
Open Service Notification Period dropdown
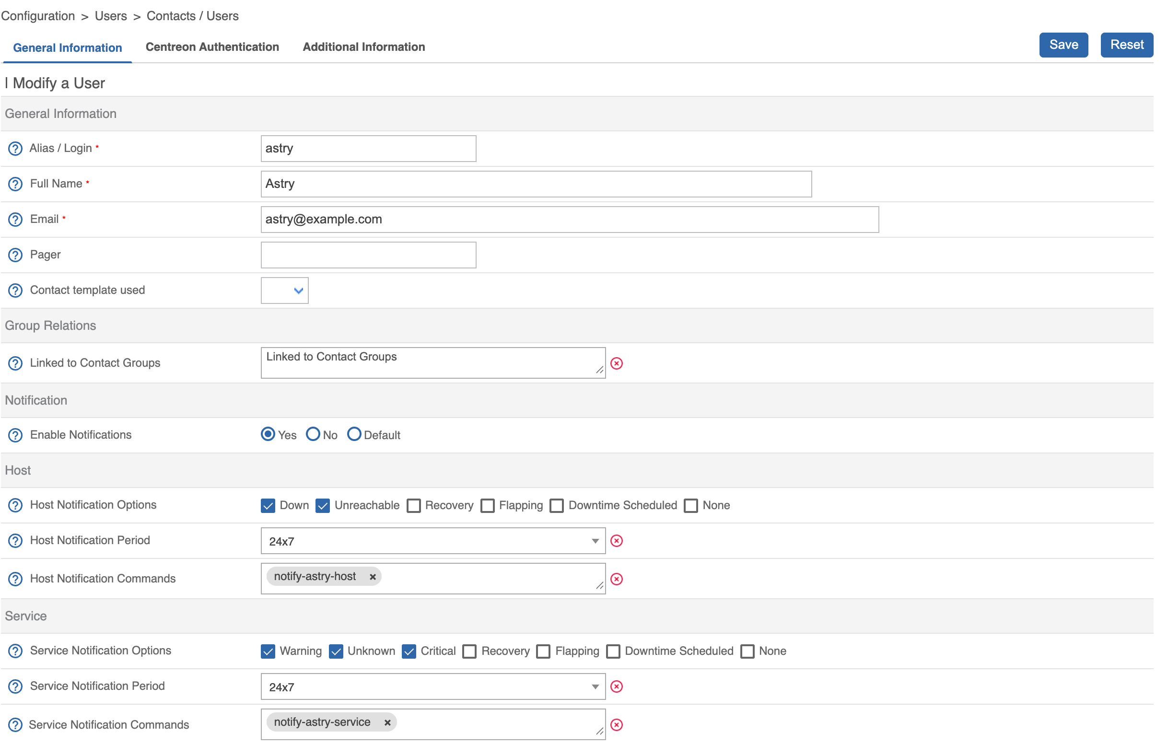(x=432, y=686)
